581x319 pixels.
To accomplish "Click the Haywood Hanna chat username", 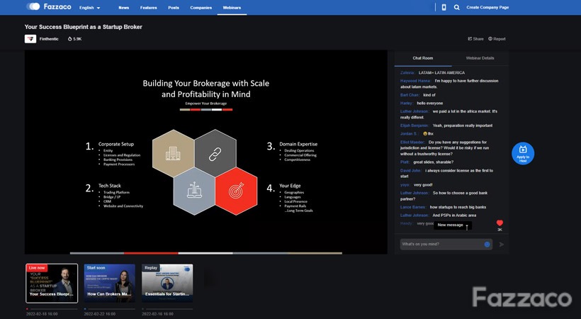I will (415, 81).
